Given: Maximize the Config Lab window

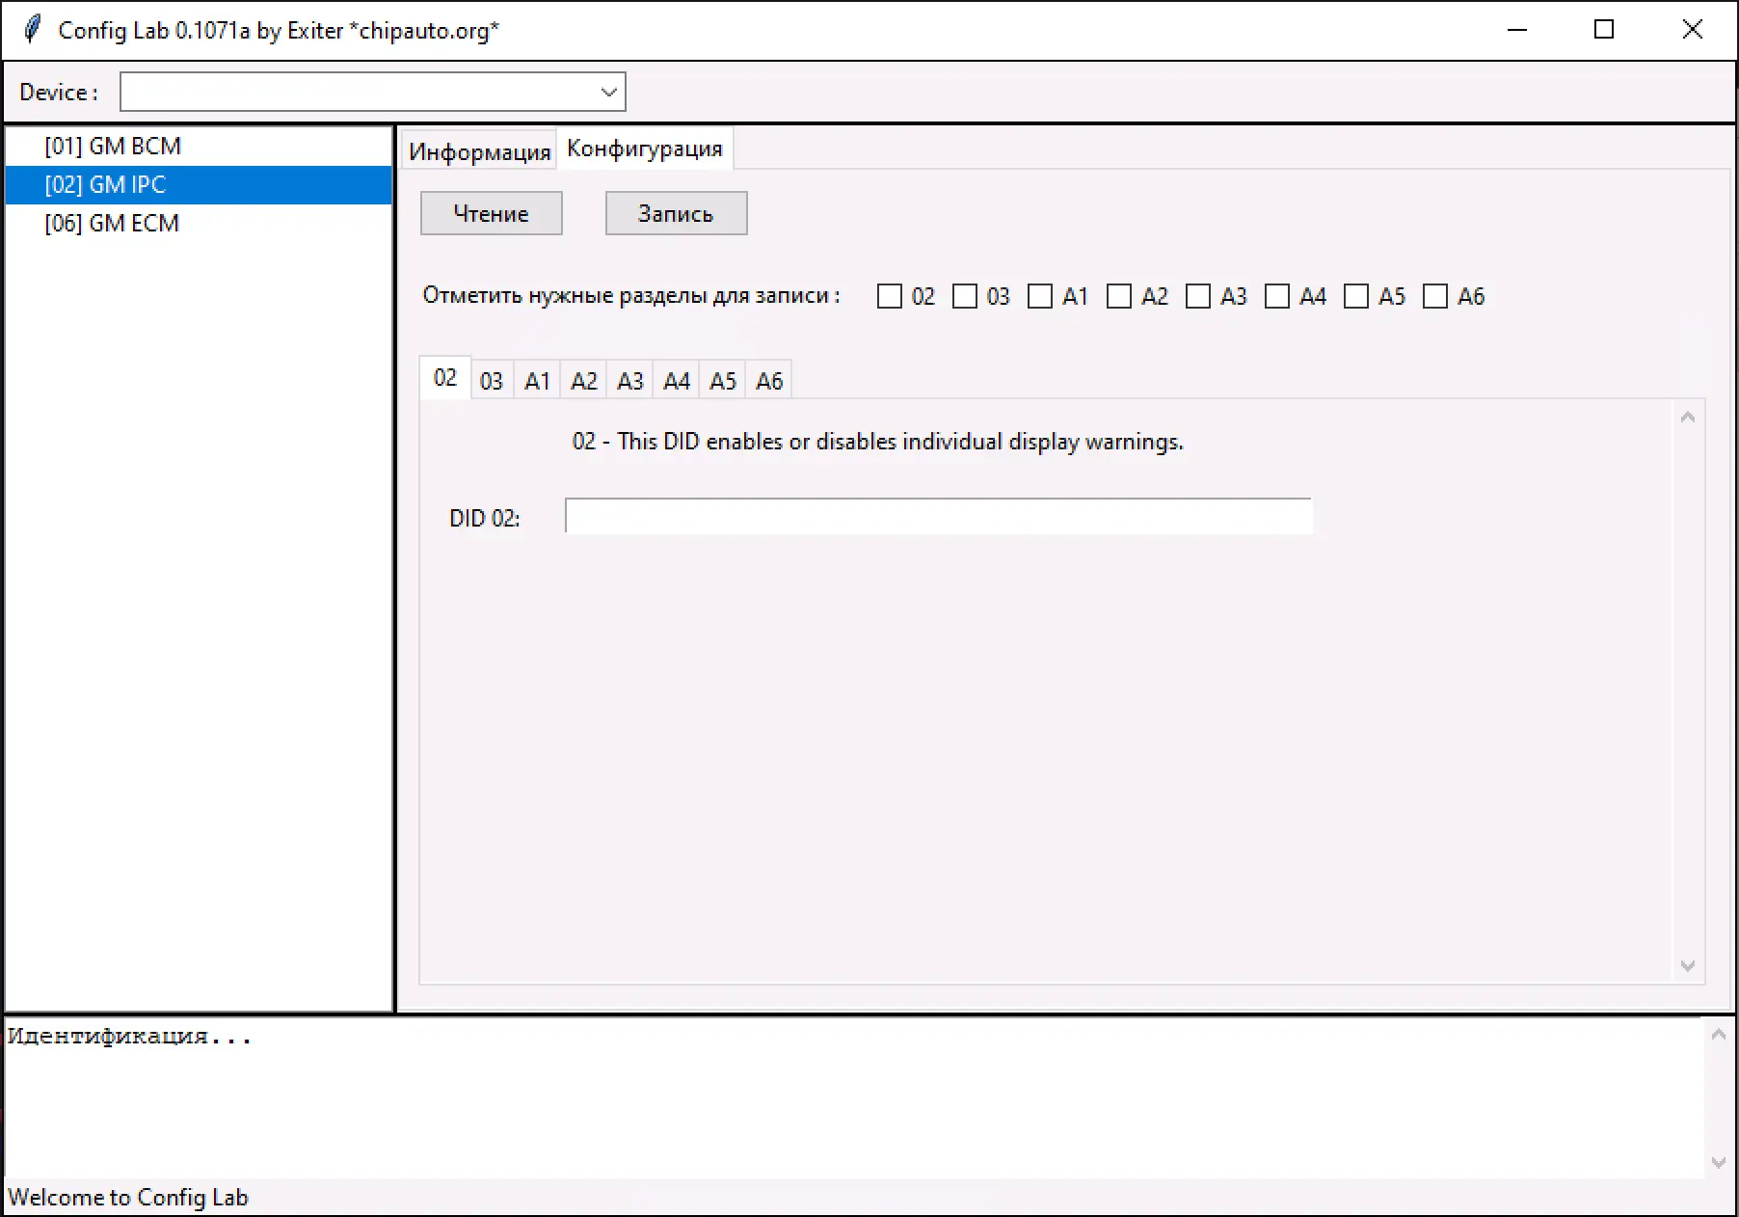Looking at the screenshot, I should pos(1604,30).
